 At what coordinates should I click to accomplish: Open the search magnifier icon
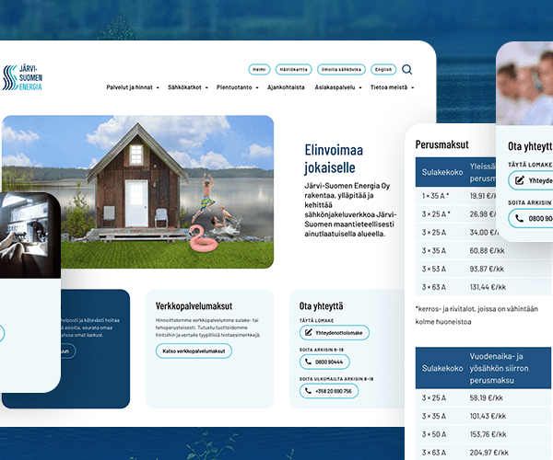(x=407, y=70)
